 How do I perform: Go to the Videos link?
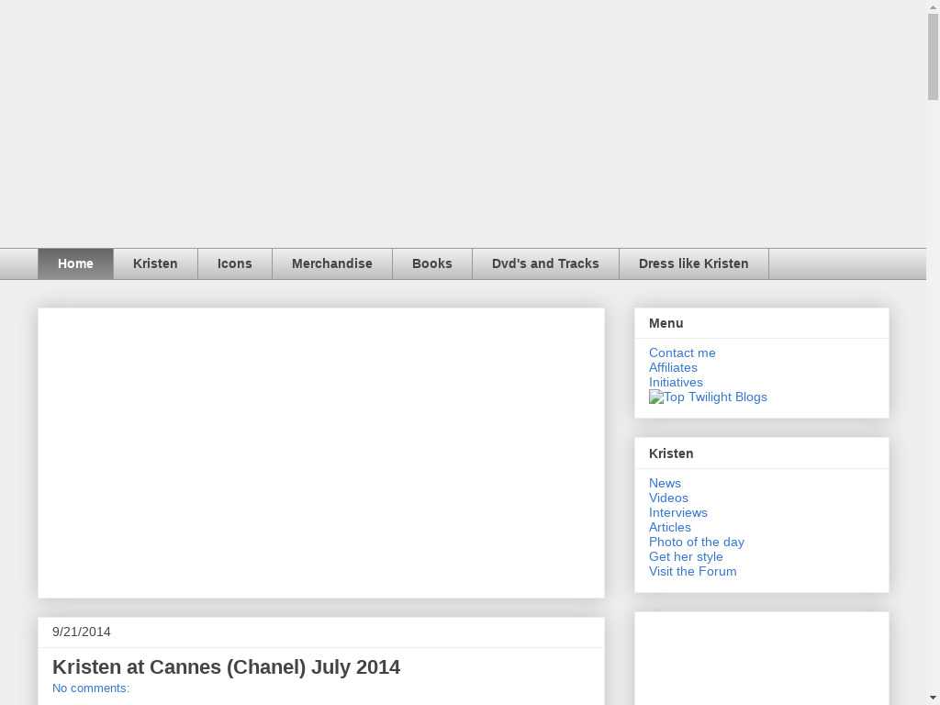coord(668,498)
